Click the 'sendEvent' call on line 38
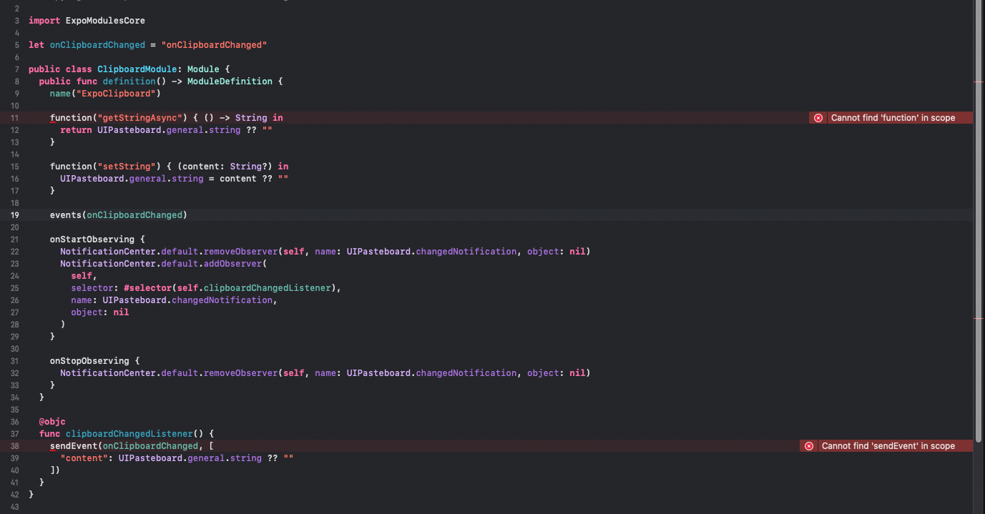The width and height of the screenshot is (985, 514). (x=74, y=446)
